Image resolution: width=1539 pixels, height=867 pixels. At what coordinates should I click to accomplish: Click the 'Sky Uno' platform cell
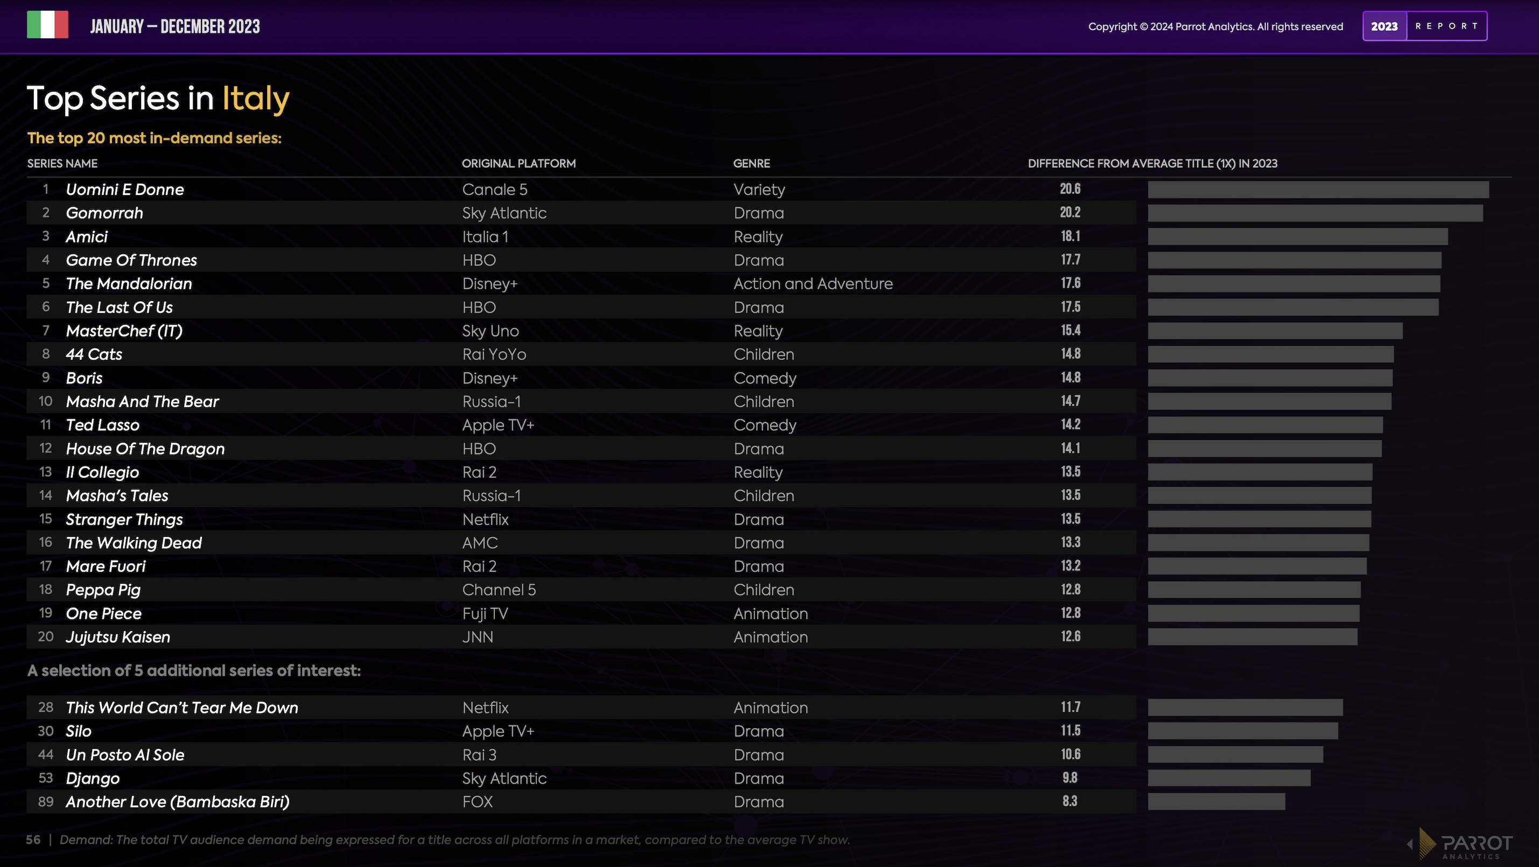(x=491, y=331)
